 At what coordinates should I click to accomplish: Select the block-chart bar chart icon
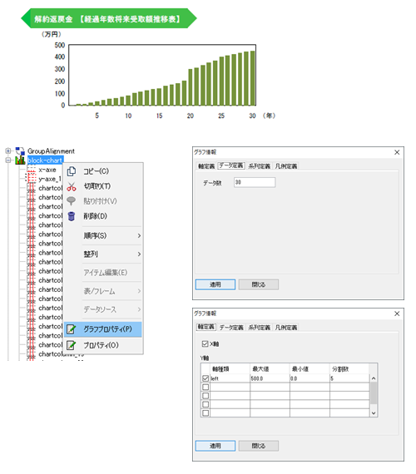pos(20,160)
